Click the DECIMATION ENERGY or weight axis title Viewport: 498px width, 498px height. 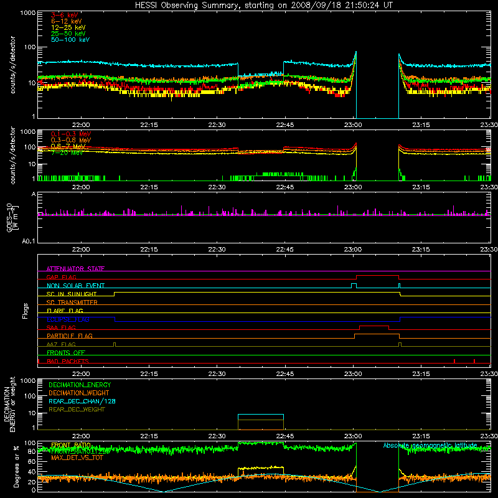[9, 404]
